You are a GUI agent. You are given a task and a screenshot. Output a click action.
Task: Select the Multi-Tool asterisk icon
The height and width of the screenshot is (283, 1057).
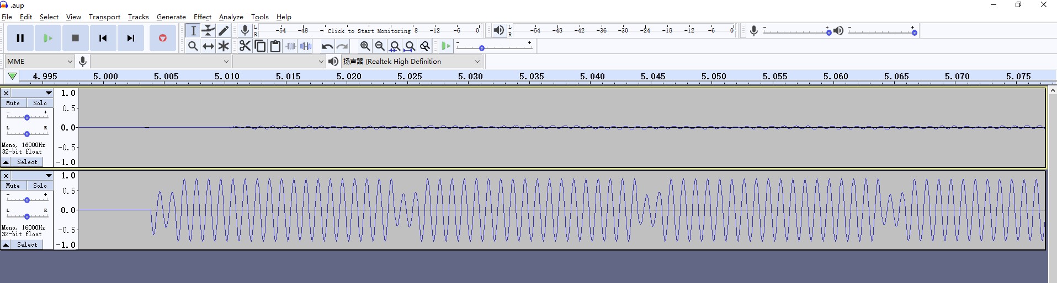[x=224, y=46]
